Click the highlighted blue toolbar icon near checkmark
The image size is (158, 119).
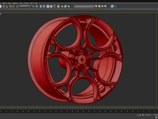click(112, 6)
